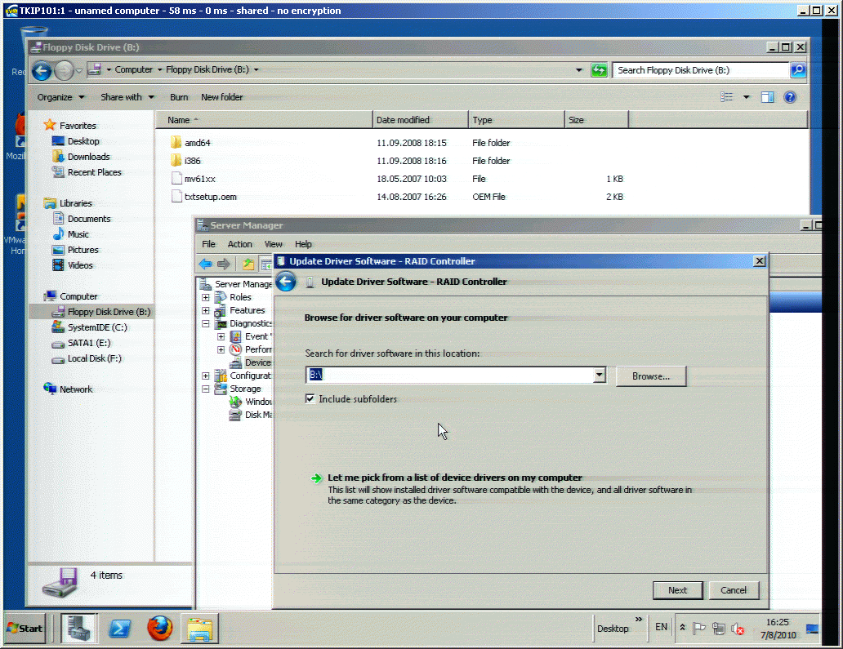Image resolution: width=843 pixels, height=649 pixels.
Task: Click Server Manager toolbar forward arrow
Action: pyautogui.click(x=224, y=264)
